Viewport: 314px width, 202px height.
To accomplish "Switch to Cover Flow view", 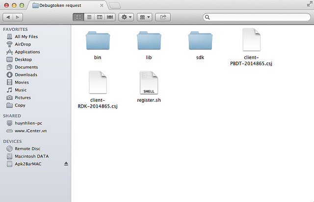I will [110, 17].
